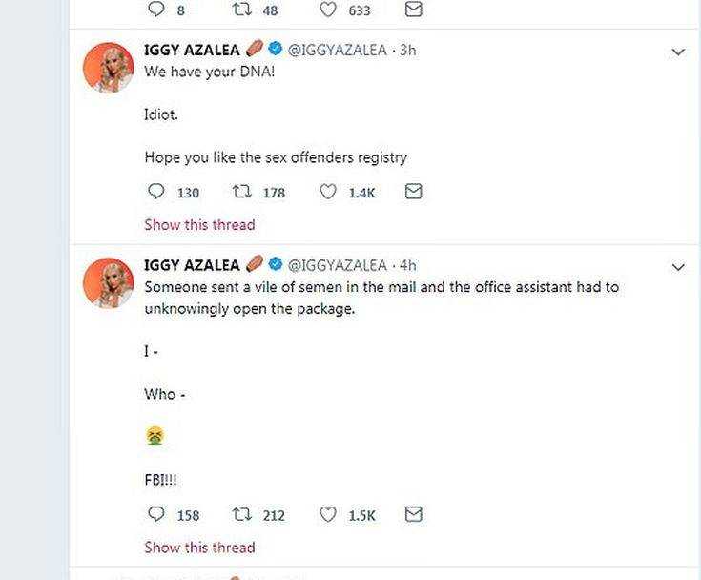The width and height of the screenshot is (701, 580).
Task: Reply to the top tweet with 8 replies
Action: pos(157,10)
